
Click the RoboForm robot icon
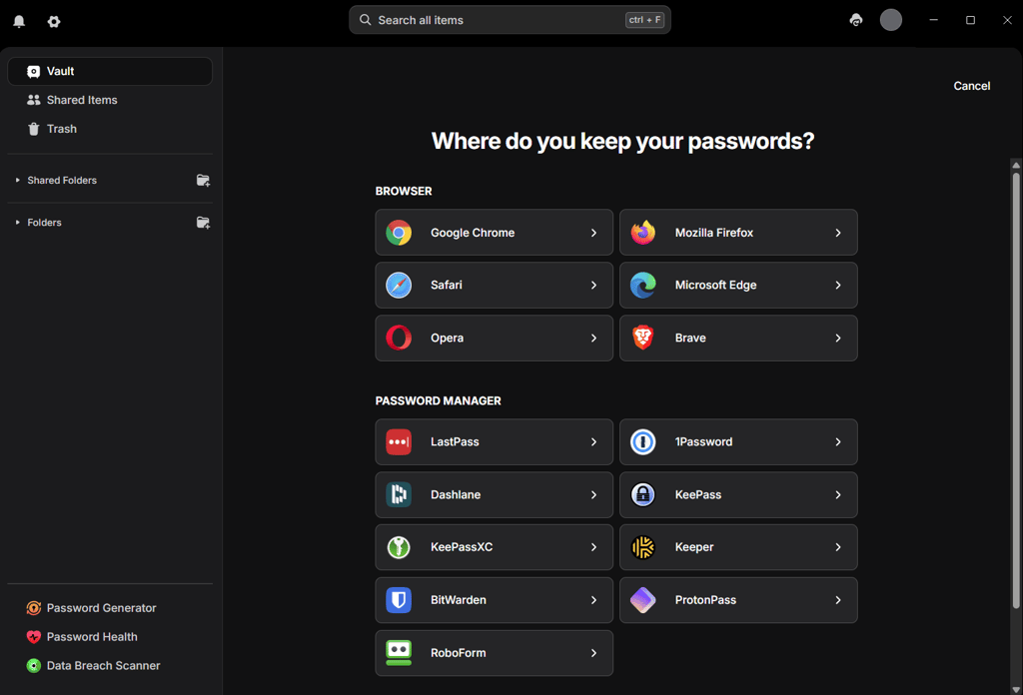pyautogui.click(x=399, y=653)
